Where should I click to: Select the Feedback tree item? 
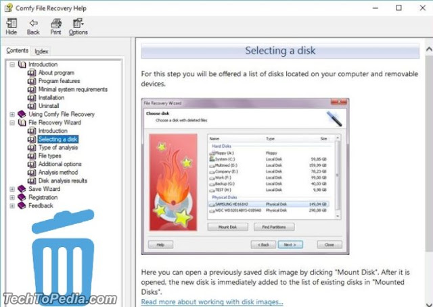pyautogui.click(x=41, y=205)
